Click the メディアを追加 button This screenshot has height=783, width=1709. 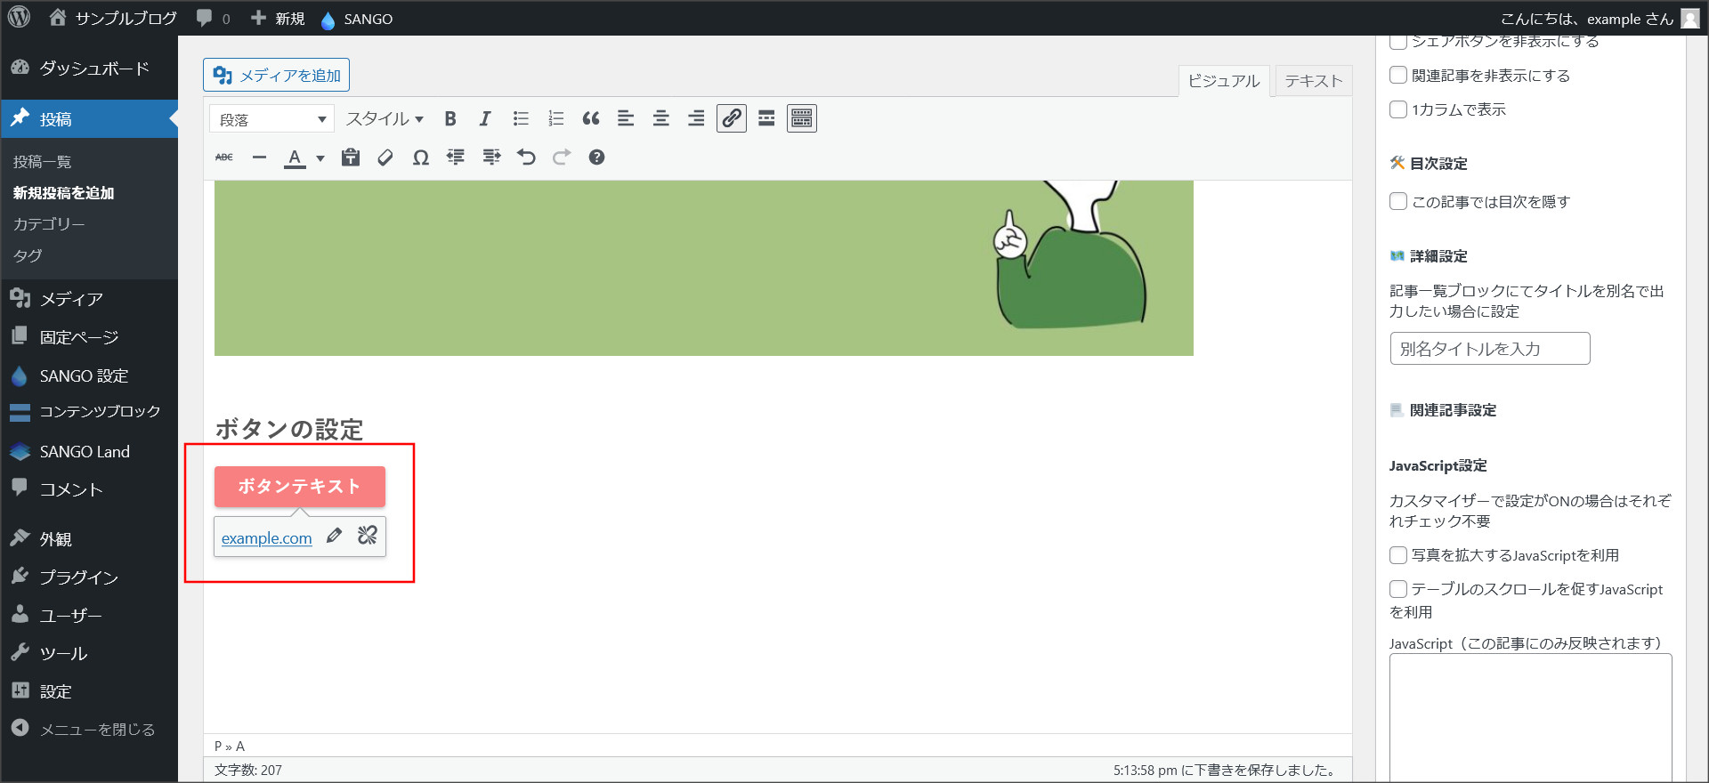point(277,76)
